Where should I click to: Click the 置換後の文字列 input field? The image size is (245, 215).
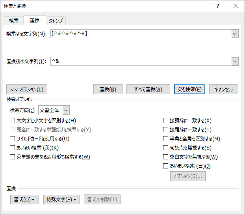[141, 61]
